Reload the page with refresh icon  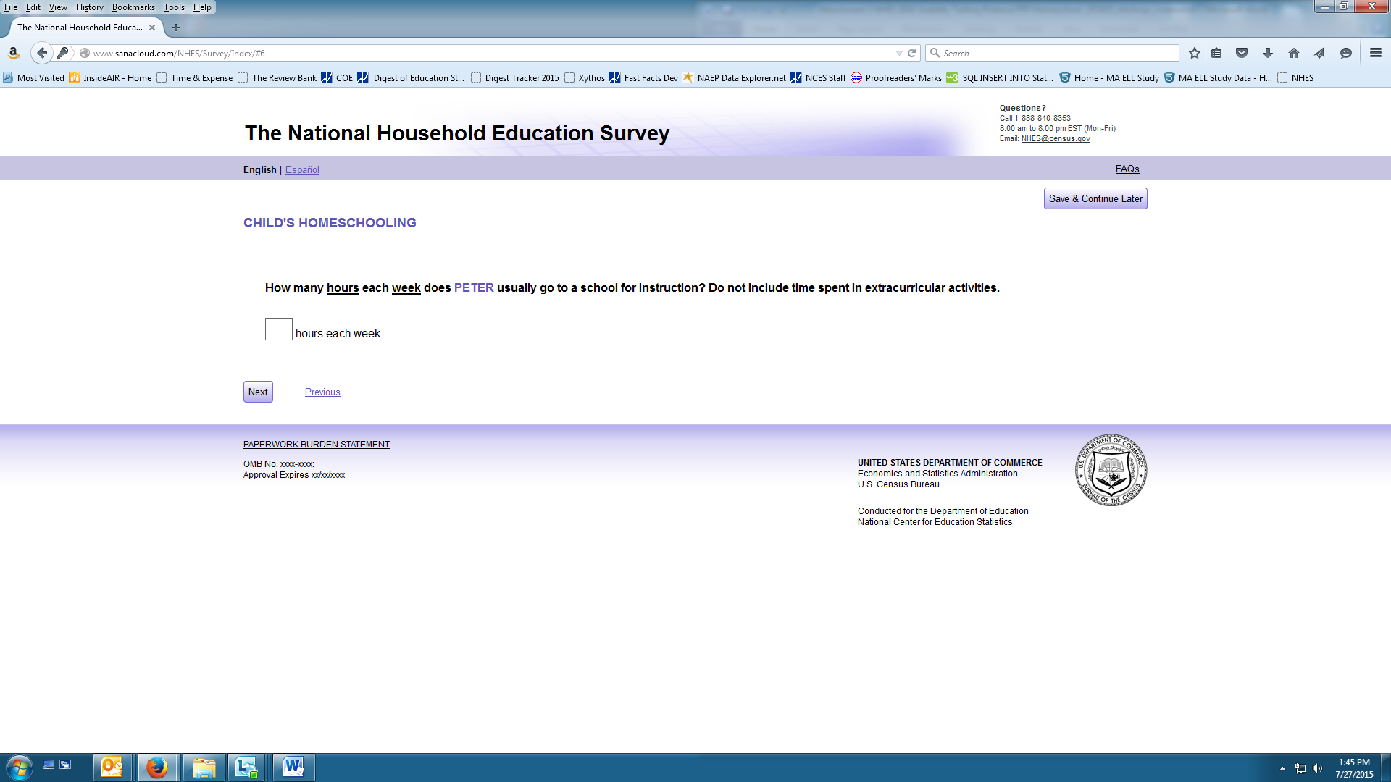tap(912, 53)
